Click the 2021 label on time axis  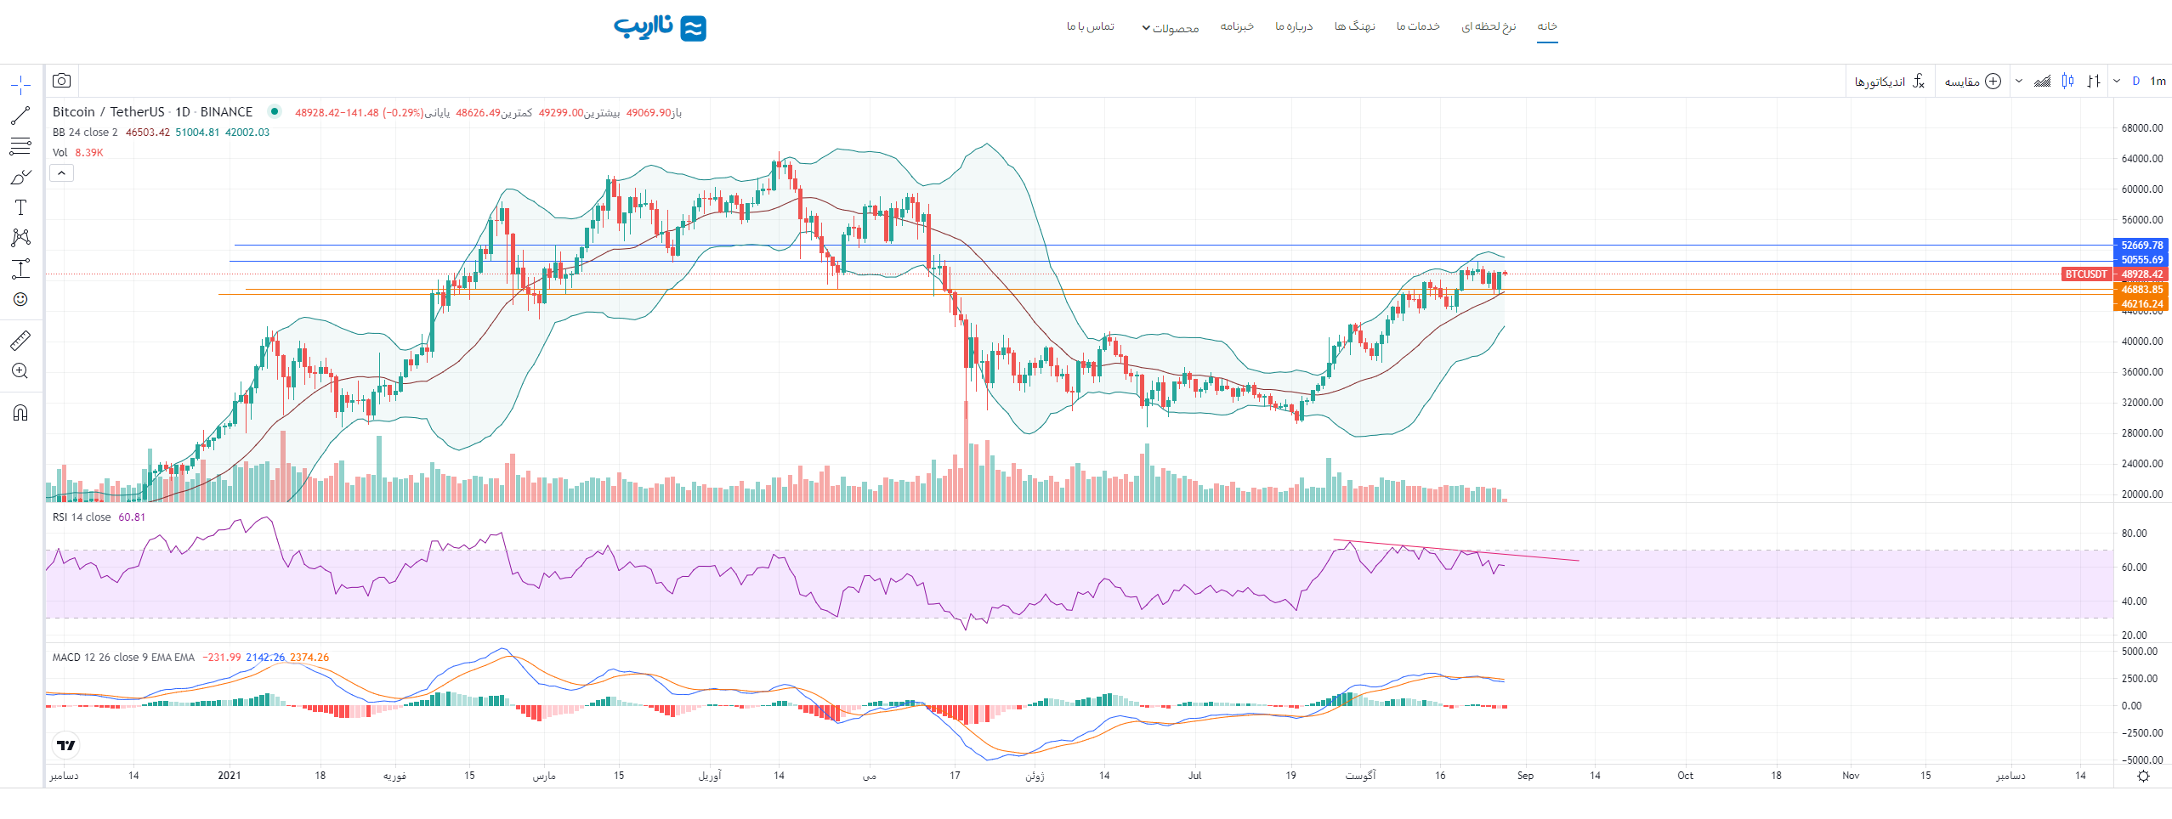pos(230,776)
